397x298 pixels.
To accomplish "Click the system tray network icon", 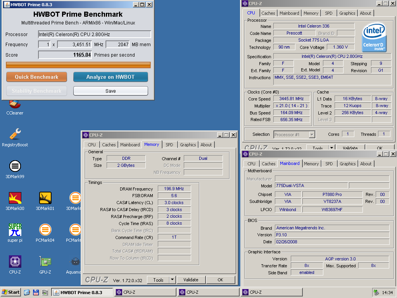I will pyautogui.click(x=376, y=293).
